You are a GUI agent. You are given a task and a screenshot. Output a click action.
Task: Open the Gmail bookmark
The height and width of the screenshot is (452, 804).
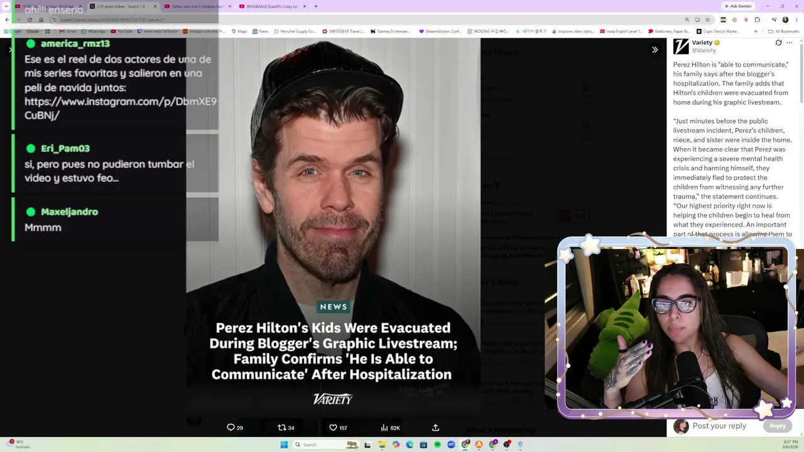(67, 31)
